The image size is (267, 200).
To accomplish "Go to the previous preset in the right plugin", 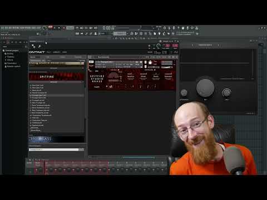I will 192,45.
